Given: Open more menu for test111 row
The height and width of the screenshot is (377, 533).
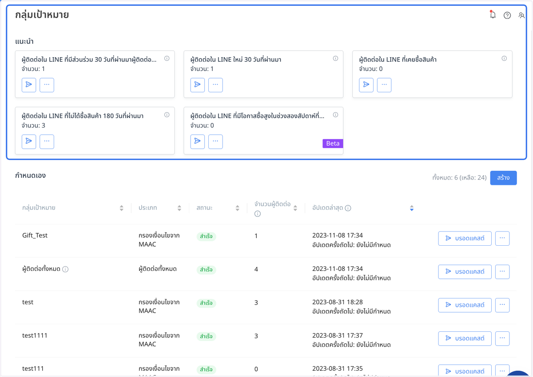Looking at the screenshot, I should pyautogui.click(x=502, y=371).
